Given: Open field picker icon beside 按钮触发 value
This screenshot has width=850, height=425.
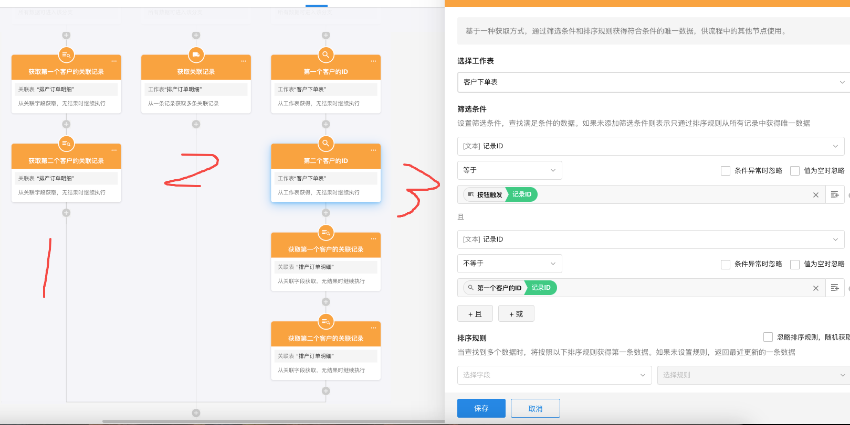Looking at the screenshot, I should pyautogui.click(x=835, y=194).
